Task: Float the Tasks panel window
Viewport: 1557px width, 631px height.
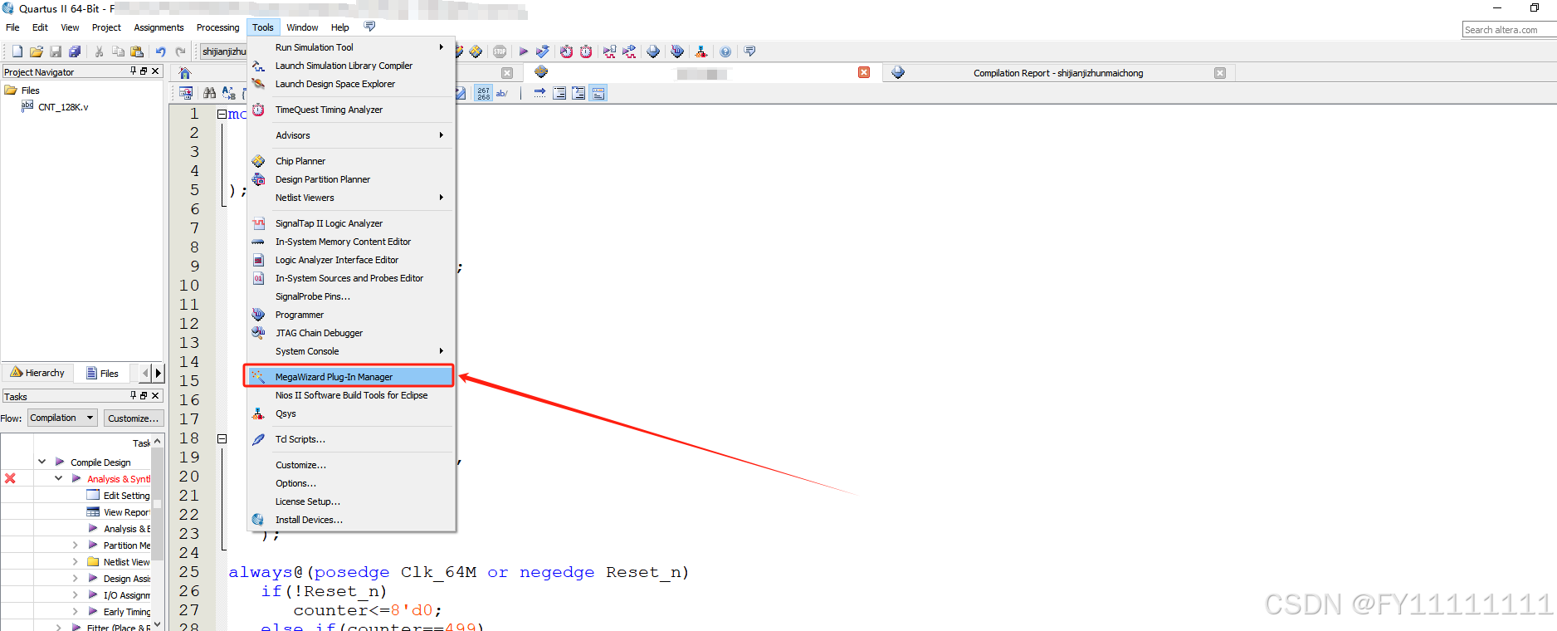Action: coord(144,396)
